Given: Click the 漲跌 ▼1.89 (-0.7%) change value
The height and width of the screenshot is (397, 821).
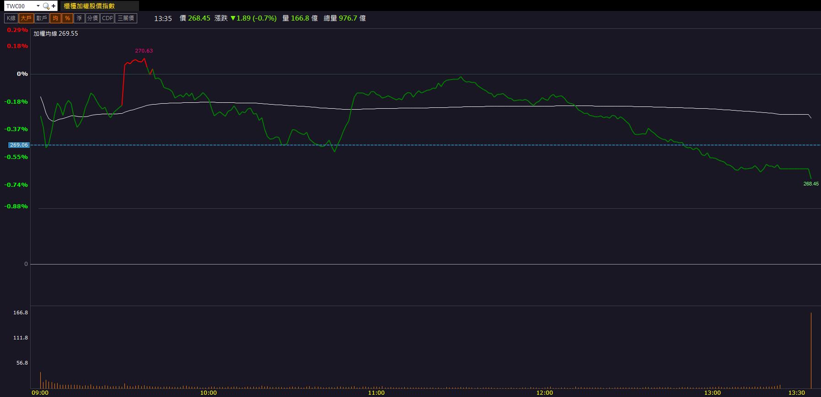Looking at the screenshot, I should tap(246, 18).
